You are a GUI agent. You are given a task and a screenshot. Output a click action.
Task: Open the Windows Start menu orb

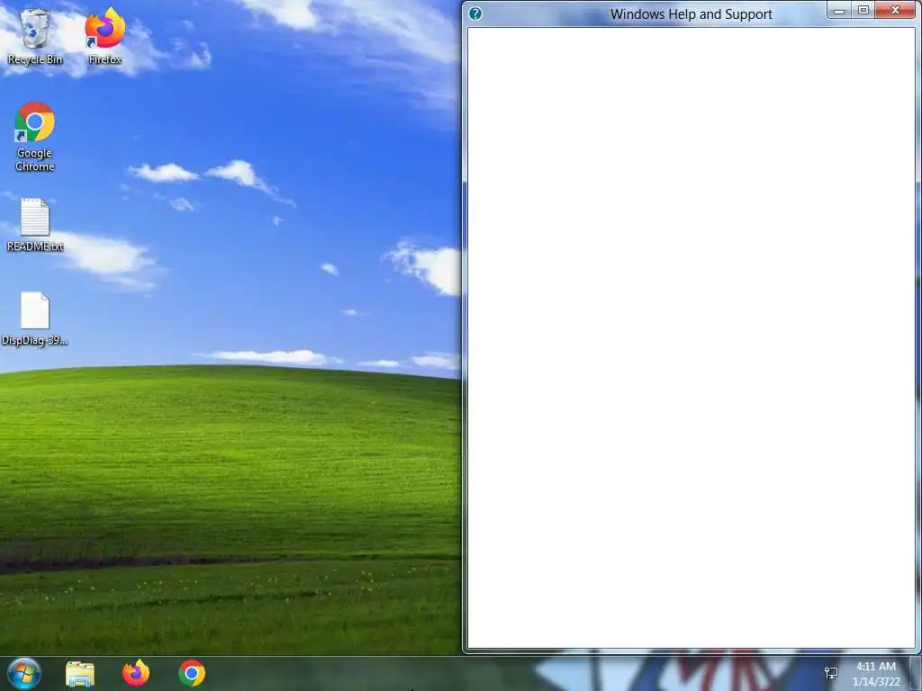pos(24,673)
